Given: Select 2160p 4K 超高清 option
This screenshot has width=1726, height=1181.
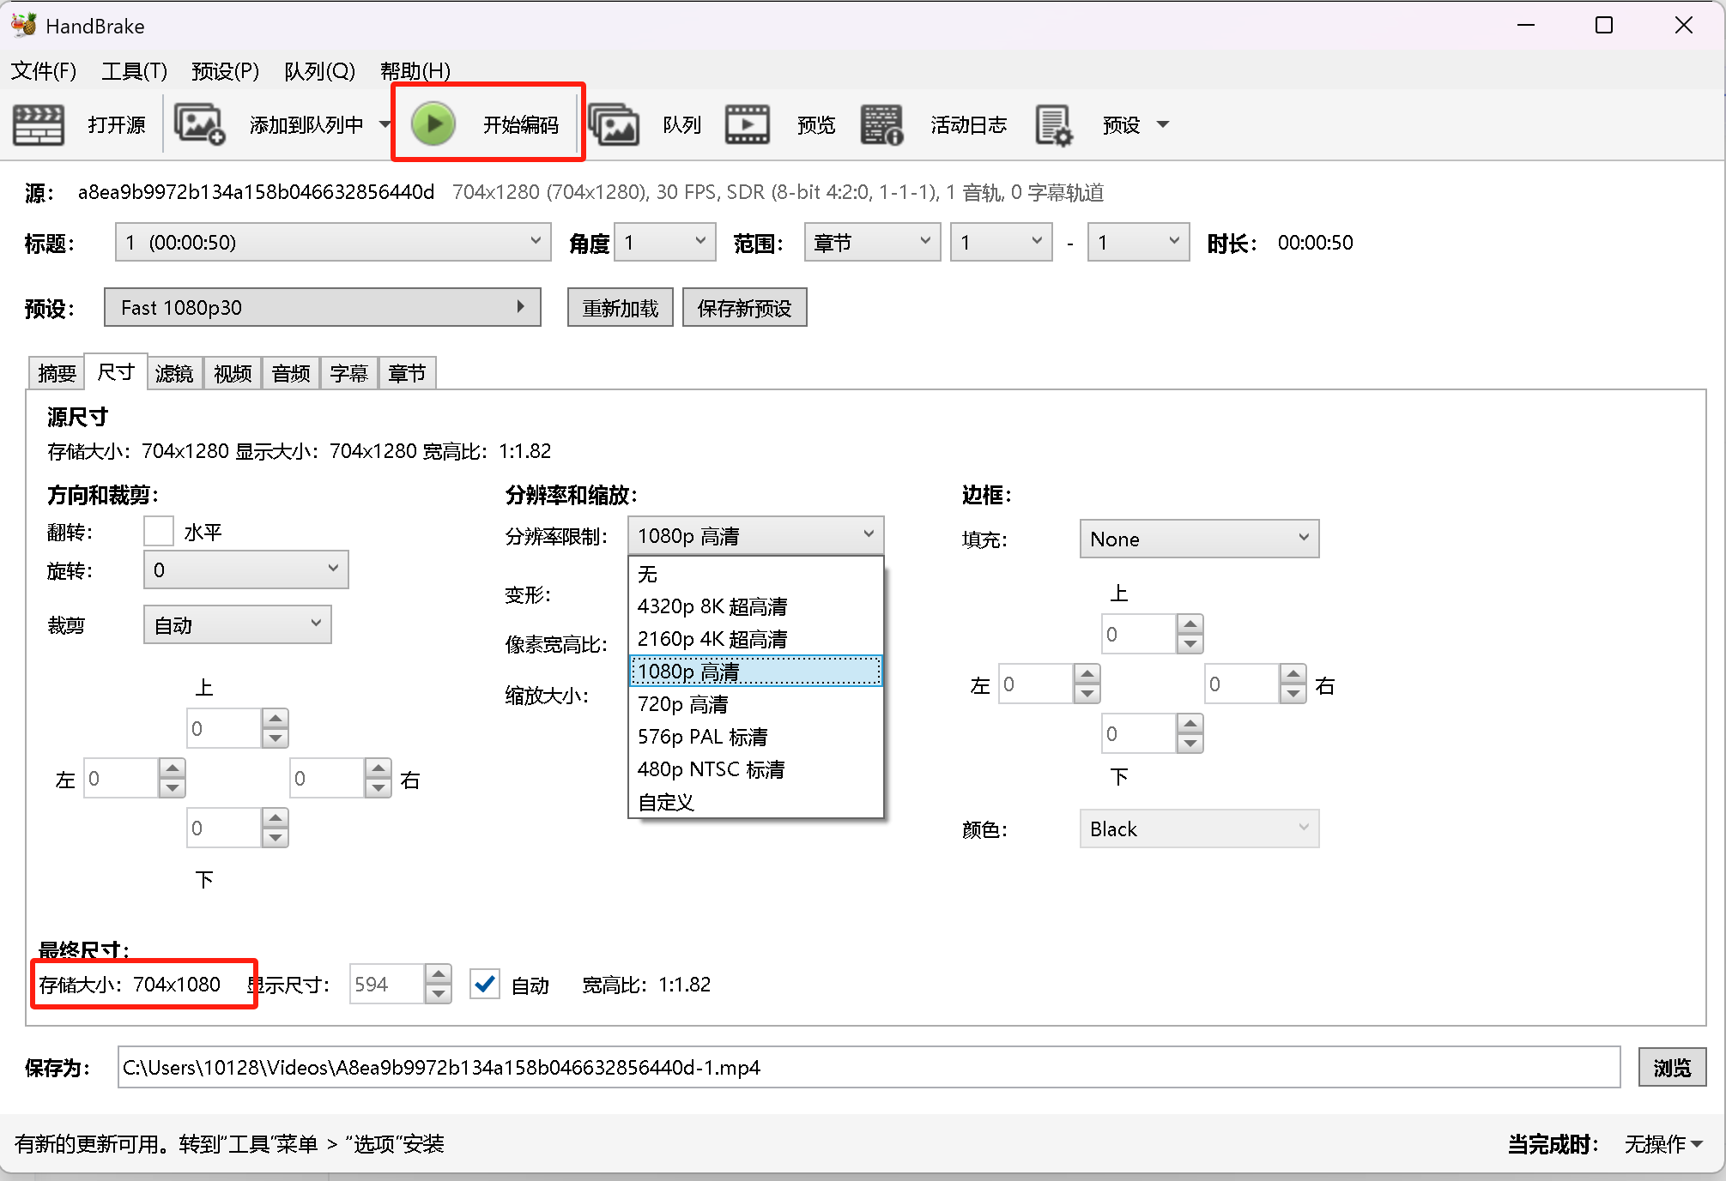Looking at the screenshot, I should [x=755, y=639].
